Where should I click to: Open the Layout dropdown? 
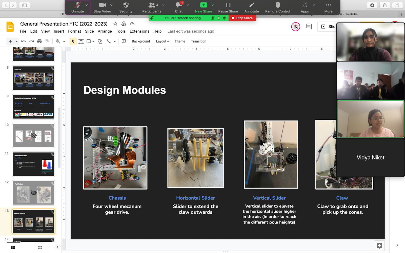(162, 41)
